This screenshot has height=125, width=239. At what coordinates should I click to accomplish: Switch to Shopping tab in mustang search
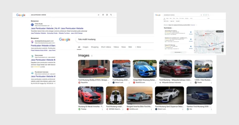pos(95,47)
